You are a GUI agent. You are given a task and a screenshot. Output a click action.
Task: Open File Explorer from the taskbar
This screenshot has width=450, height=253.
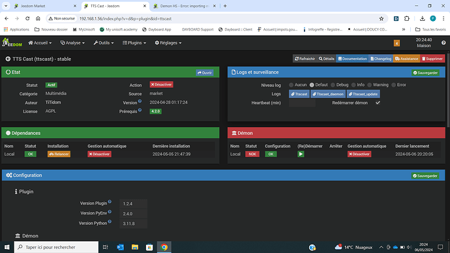click(135, 247)
